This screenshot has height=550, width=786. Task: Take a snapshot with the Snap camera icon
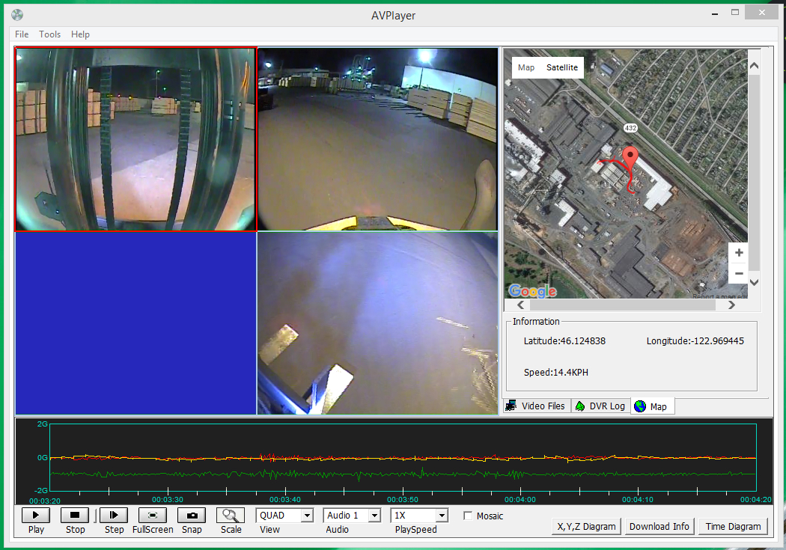click(192, 516)
